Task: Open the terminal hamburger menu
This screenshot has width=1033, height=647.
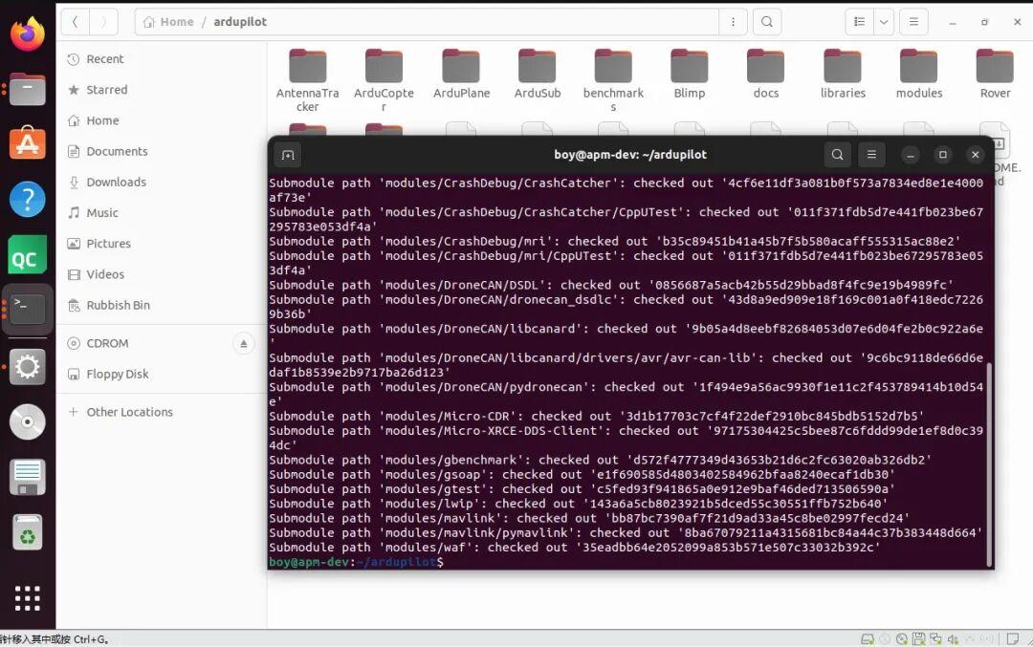Action: pyautogui.click(x=871, y=155)
